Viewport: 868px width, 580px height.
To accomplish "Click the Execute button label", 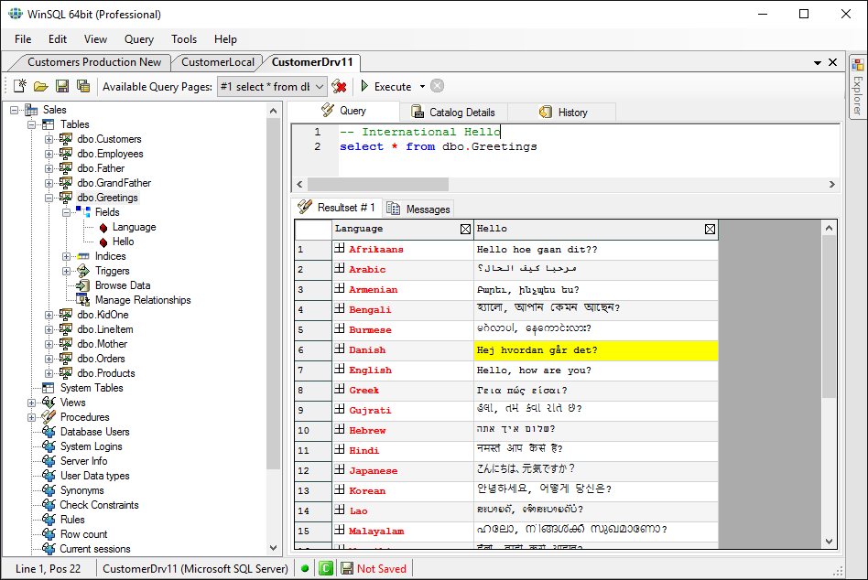I will point(393,86).
